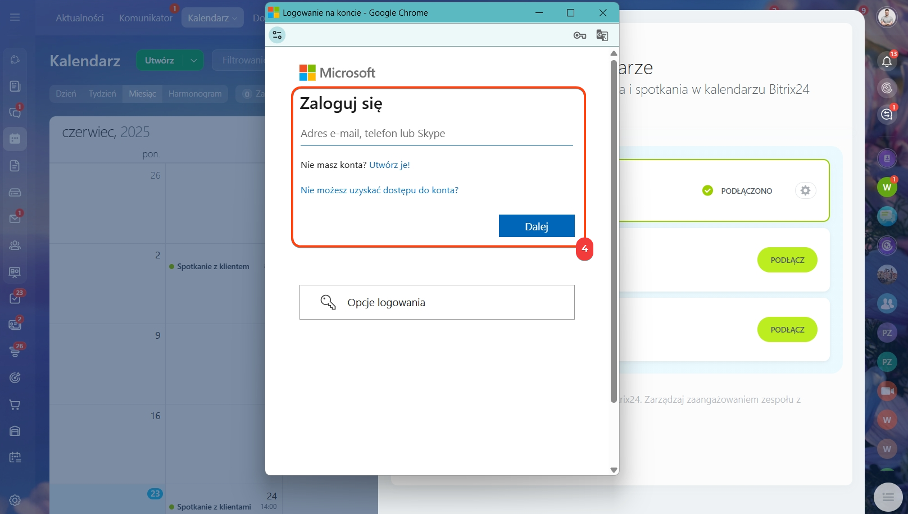
Task: Switch to Aktualności tab
Action: tap(80, 18)
